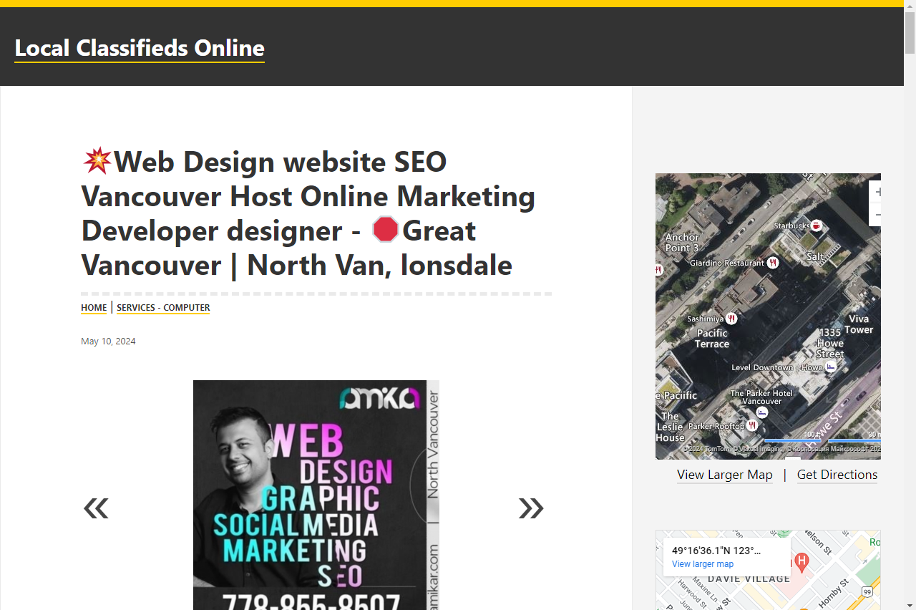Open the View Larger Map link
This screenshot has width=916, height=610.
(x=725, y=475)
